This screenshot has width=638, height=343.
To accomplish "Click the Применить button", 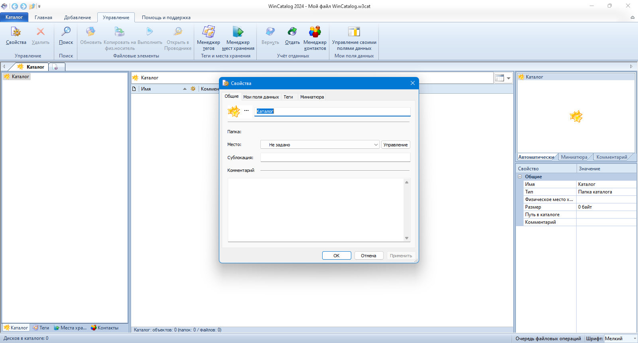I will click(x=401, y=256).
